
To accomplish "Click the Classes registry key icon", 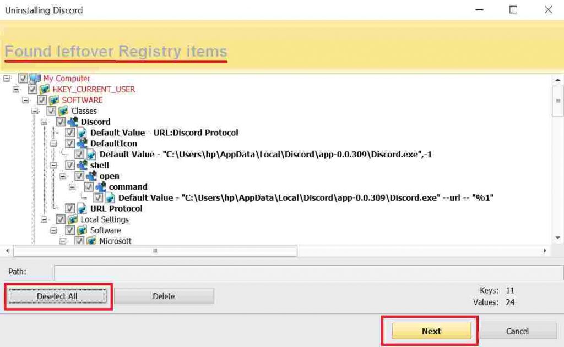I will point(63,111).
